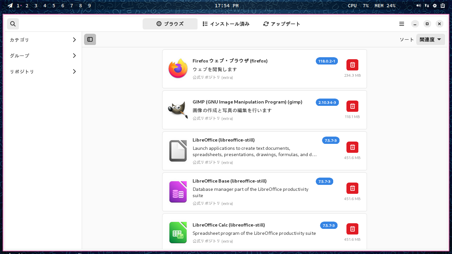Image resolution: width=452 pixels, height=254 pixels.
Task: Click the Spreadsheet program description
Action: (x=254, y=233)
